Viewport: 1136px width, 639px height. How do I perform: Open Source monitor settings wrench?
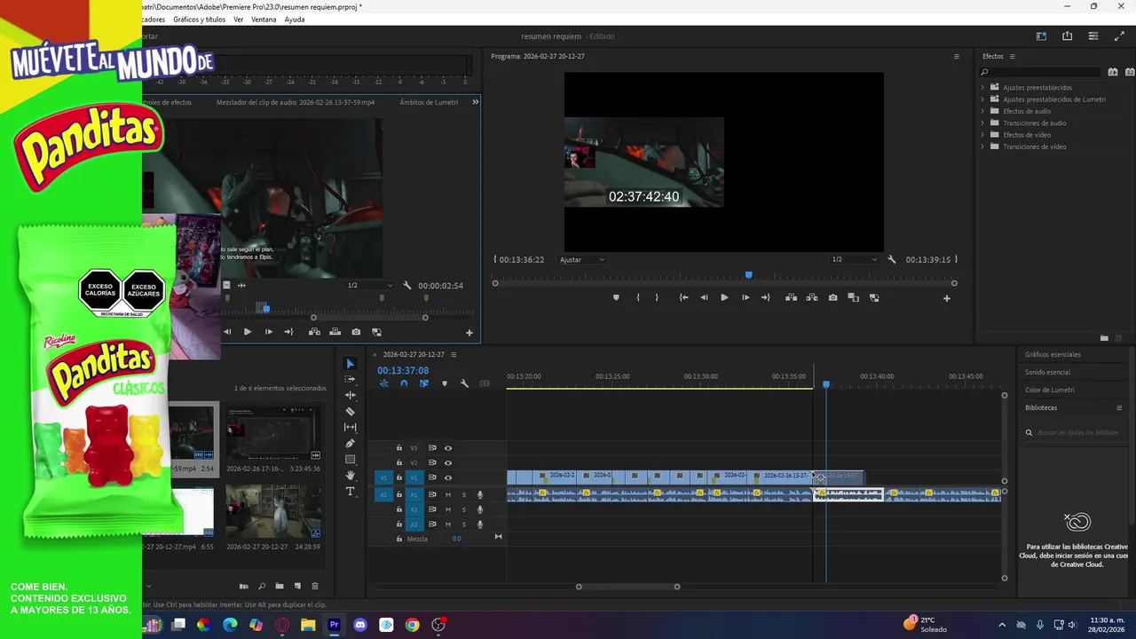point(407,286)
